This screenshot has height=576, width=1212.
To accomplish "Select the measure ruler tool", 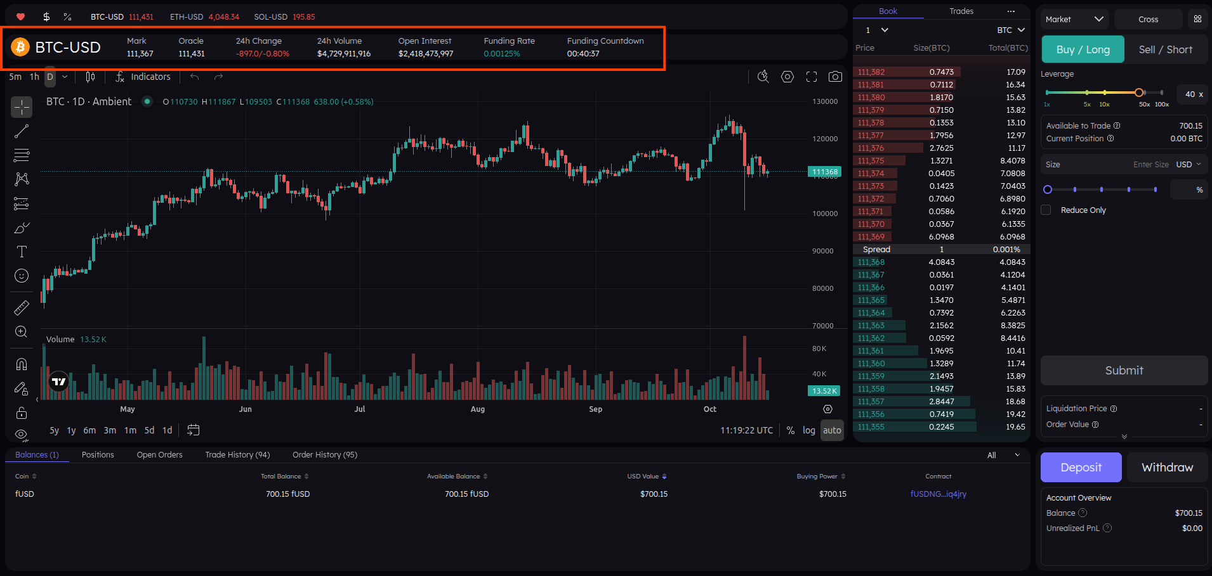I will [x=21, y=307].
